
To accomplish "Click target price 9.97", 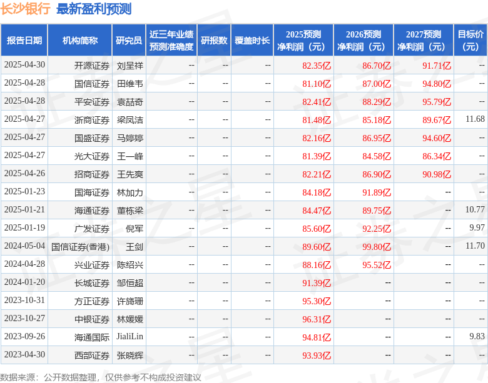I will 477,228.
